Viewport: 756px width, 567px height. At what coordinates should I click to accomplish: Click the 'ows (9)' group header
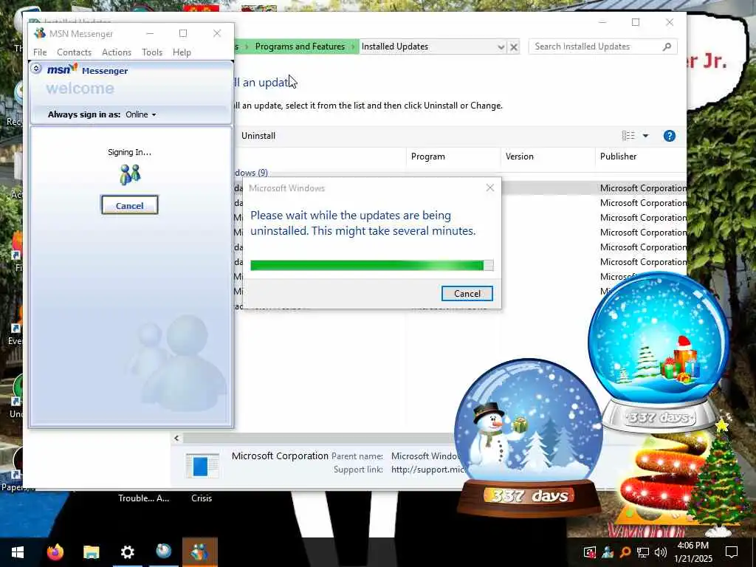click(251, 173)
